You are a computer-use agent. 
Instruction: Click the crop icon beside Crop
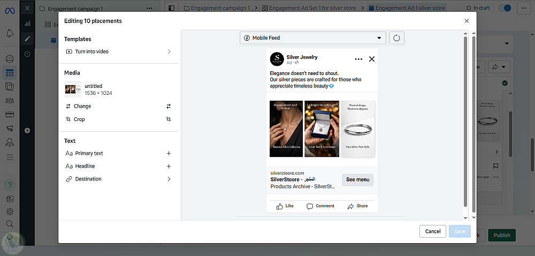click(x=168, y=119)
